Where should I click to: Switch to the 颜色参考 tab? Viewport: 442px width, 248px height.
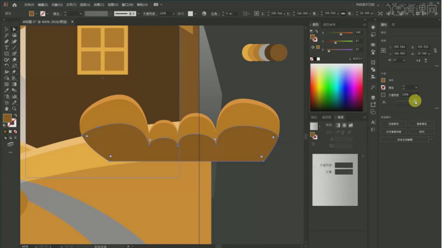pos(329,24)
